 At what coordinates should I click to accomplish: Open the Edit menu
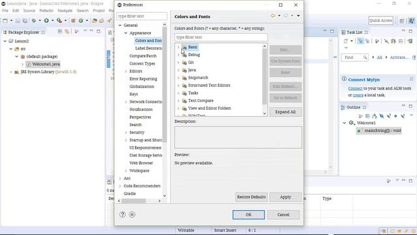16,10
